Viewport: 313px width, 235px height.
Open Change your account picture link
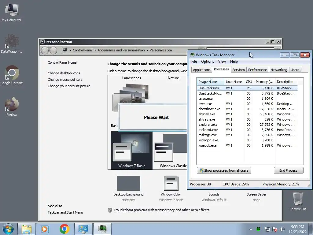click(x=69, y=86)
